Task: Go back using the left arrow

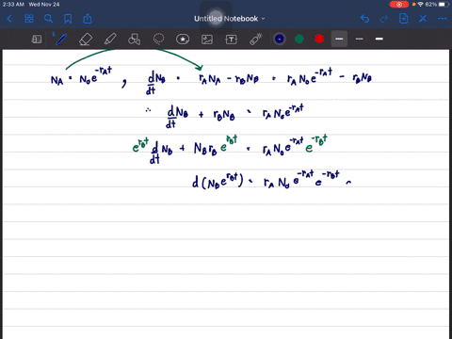Action: (x=9, y=19)
